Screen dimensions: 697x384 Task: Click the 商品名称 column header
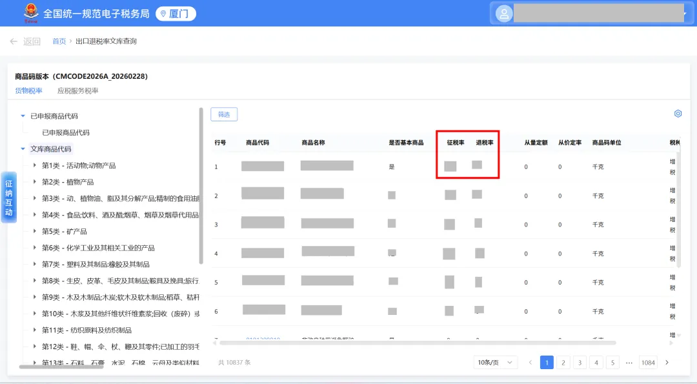(x=313, y=142)
